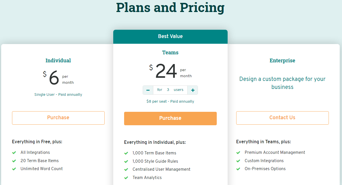
Task: Click checkmark beside 20 Term Base Items
Action: click(x=14, y=161)
